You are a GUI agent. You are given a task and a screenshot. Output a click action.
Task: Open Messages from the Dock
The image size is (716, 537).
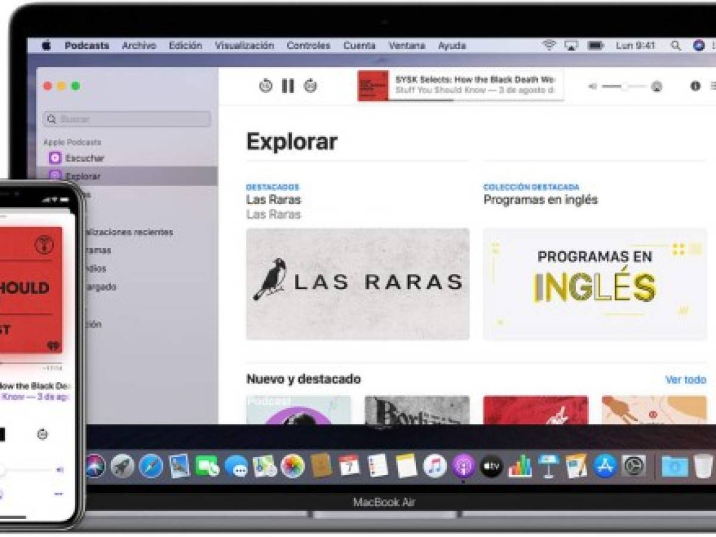click(236, 466)
